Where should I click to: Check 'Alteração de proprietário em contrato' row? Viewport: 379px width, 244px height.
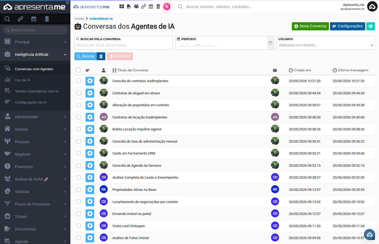pyautogui.click(x=79, y=105)
